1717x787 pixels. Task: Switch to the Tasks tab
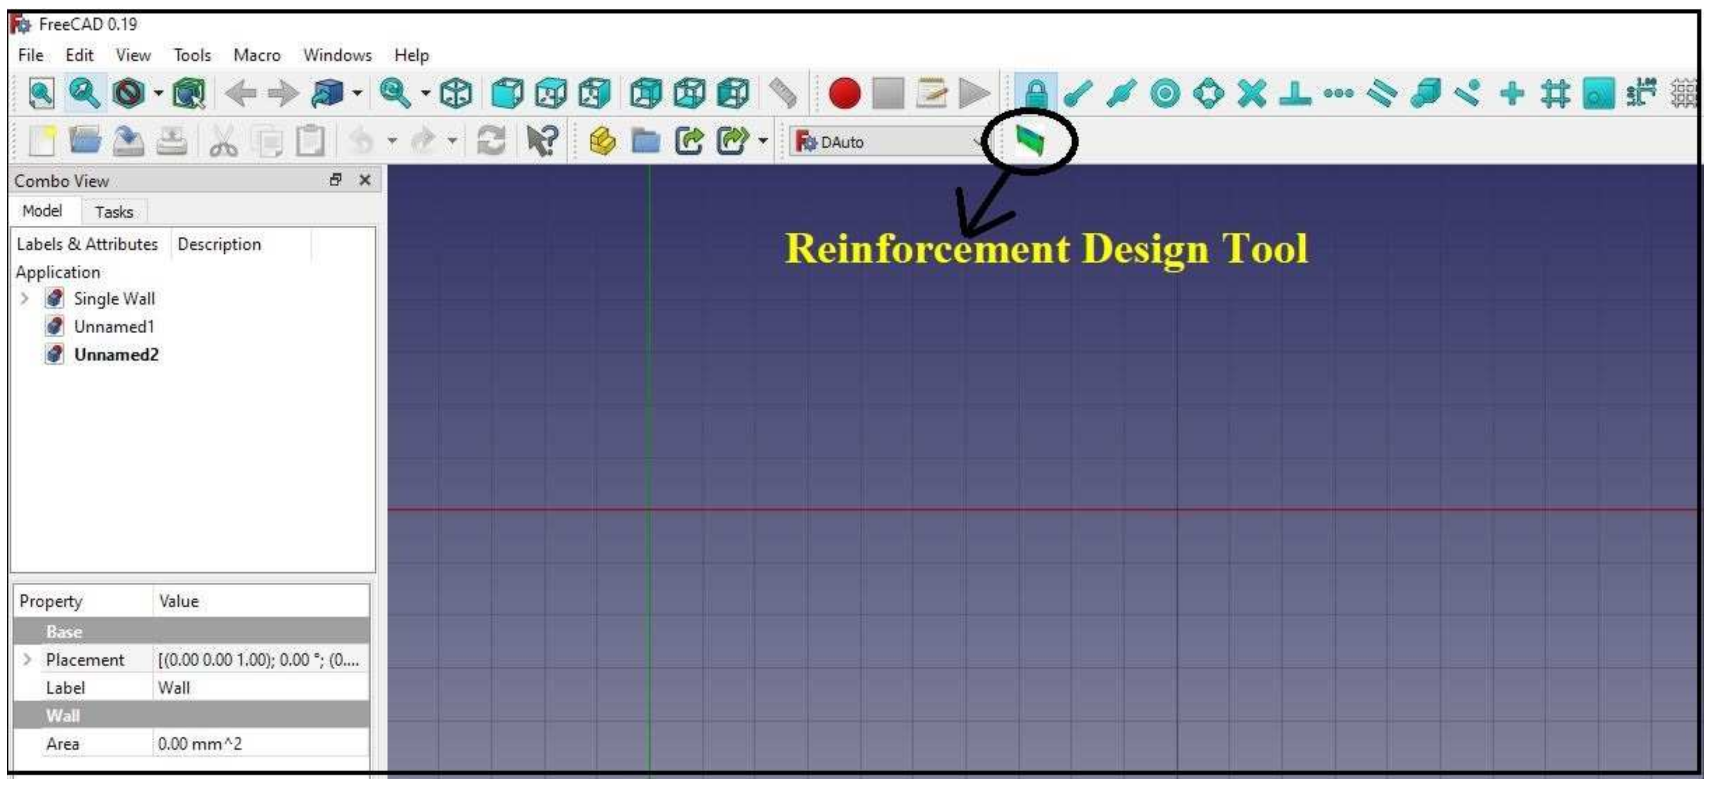(x=113, y=212)
